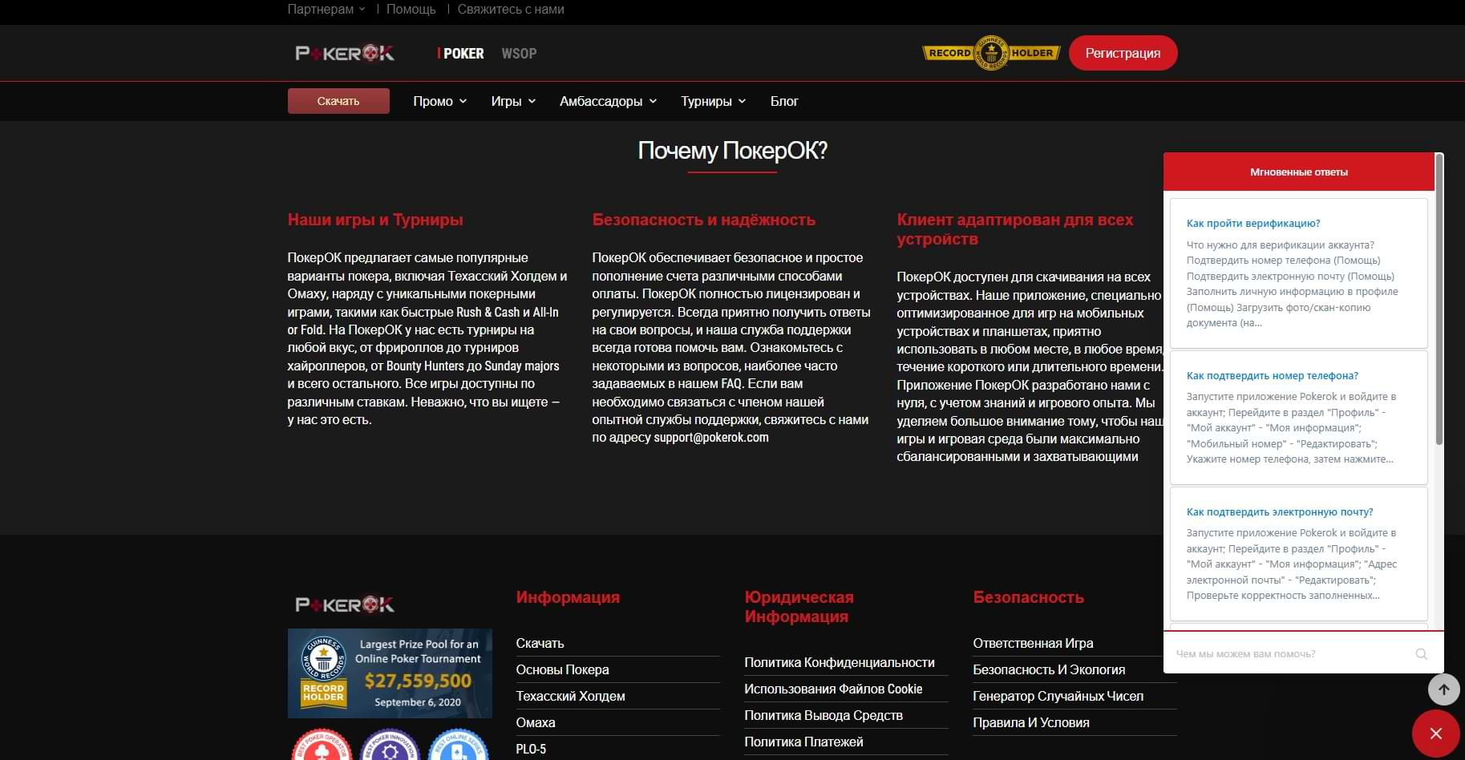Open the Генератор Случайных Чисел link
The height and width of the screenshot is (760, 1465).
(1058, 696)
